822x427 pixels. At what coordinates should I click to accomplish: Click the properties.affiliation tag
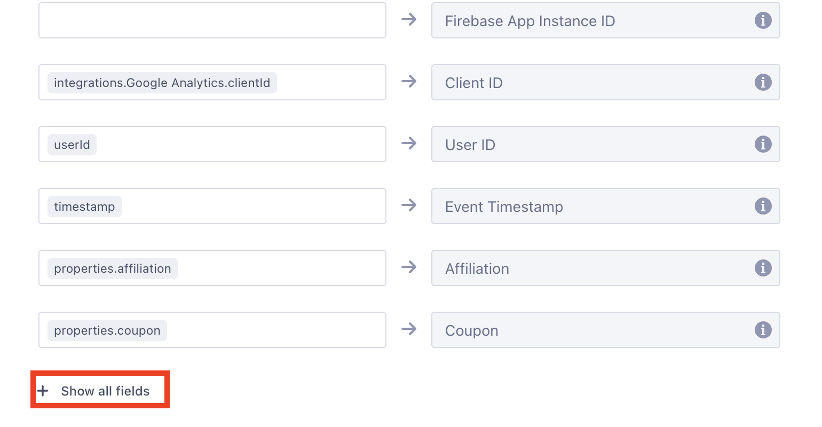pyautogui.click(x=113, y=268)
